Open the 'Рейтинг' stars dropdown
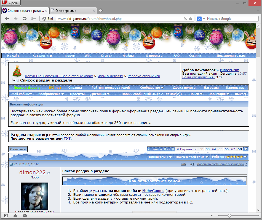 229,157
